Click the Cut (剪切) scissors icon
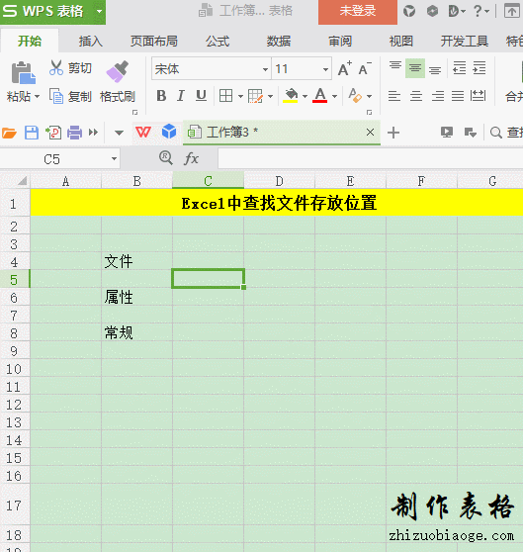Screen dimensions: 523x552 coord(56,67)
